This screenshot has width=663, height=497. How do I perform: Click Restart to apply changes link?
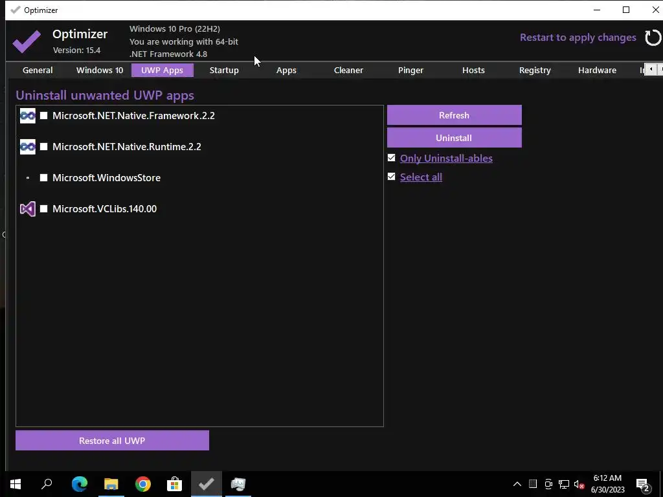[x=578, y=37]
